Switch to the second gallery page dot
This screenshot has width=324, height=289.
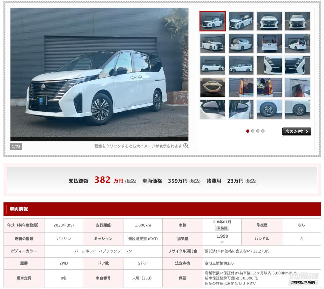tap(253, 131)
